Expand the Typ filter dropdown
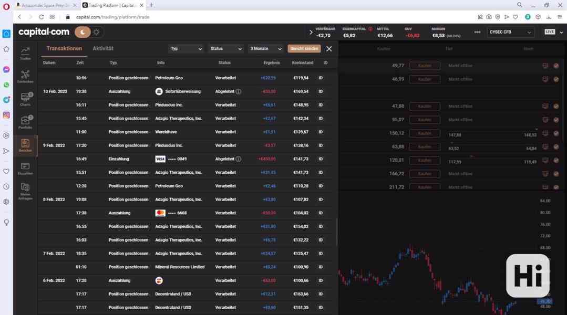The width and height of the screenshot is (567, 315). coord(186,49)
